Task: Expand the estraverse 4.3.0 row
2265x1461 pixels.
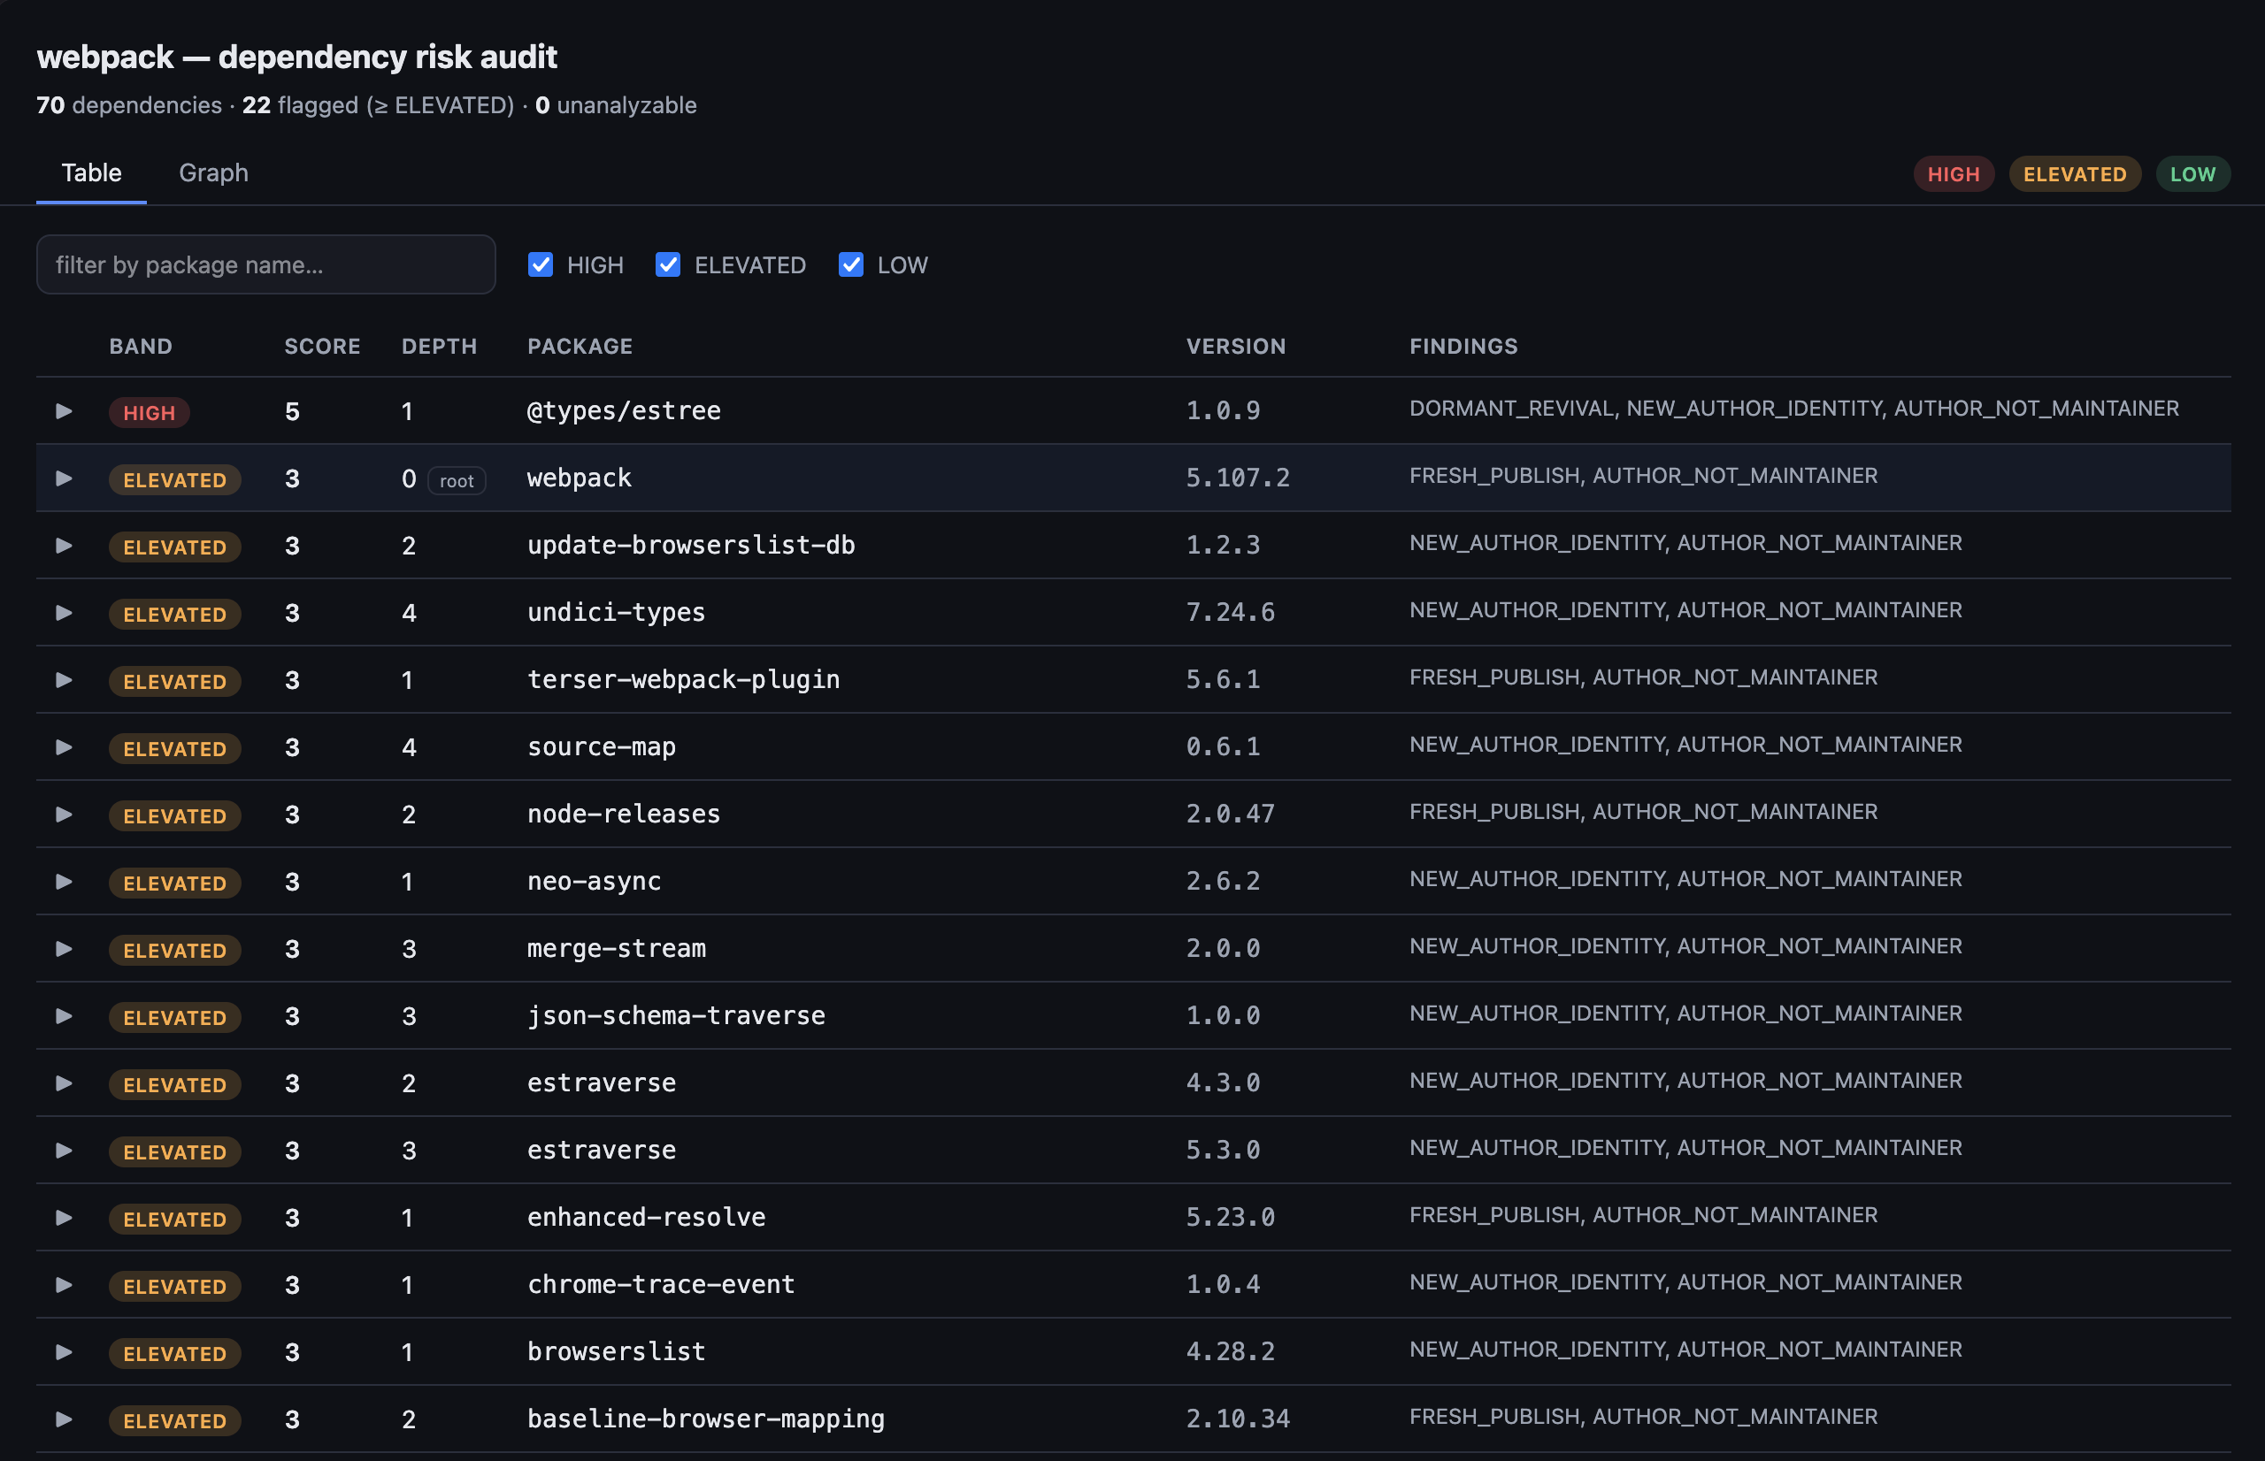Action: click(x=64, y=1083)
